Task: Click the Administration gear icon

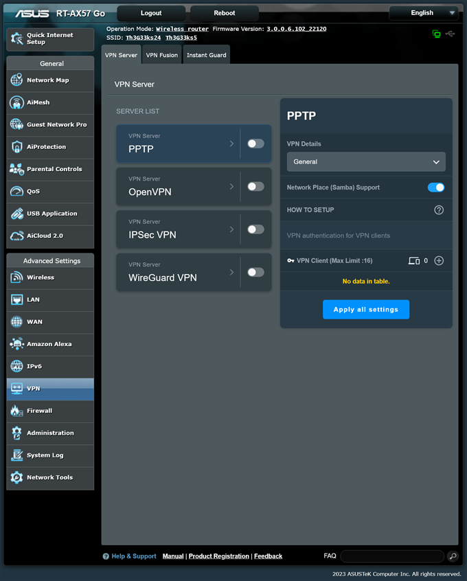Action: (16, 433)
